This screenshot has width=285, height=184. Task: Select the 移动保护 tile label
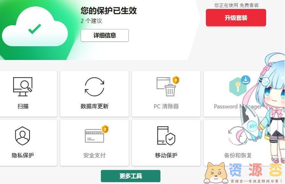click(x=166, y=155)
